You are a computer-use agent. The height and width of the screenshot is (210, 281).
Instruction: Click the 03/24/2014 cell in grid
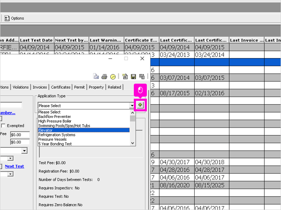coord(211,55)
